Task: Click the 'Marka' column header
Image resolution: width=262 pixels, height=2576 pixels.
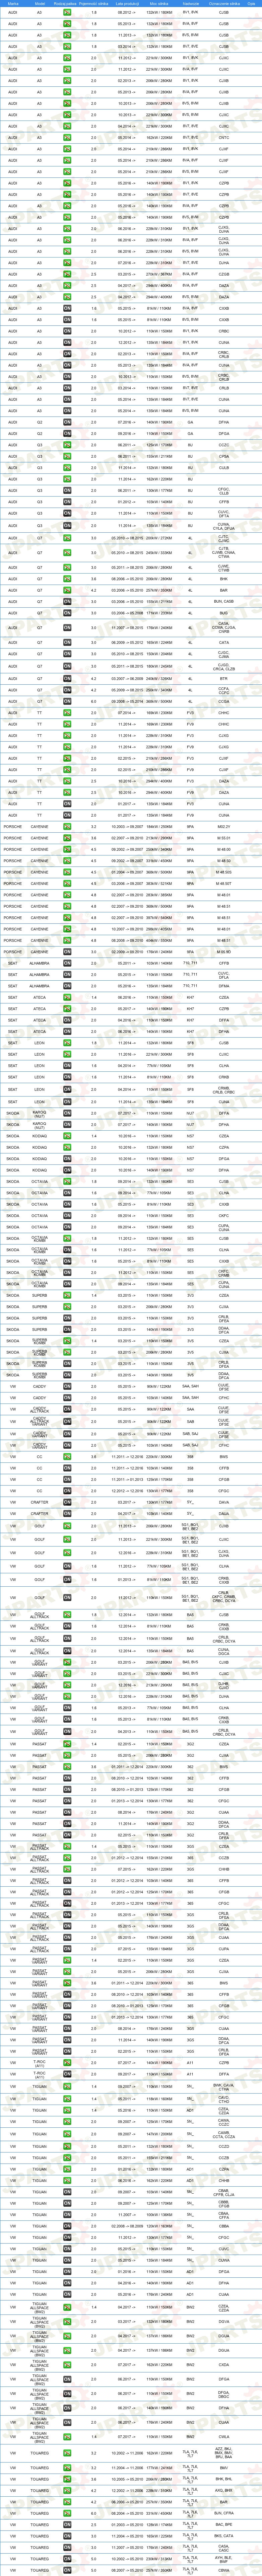Action: pyautogui.click(x=13, y=4)
